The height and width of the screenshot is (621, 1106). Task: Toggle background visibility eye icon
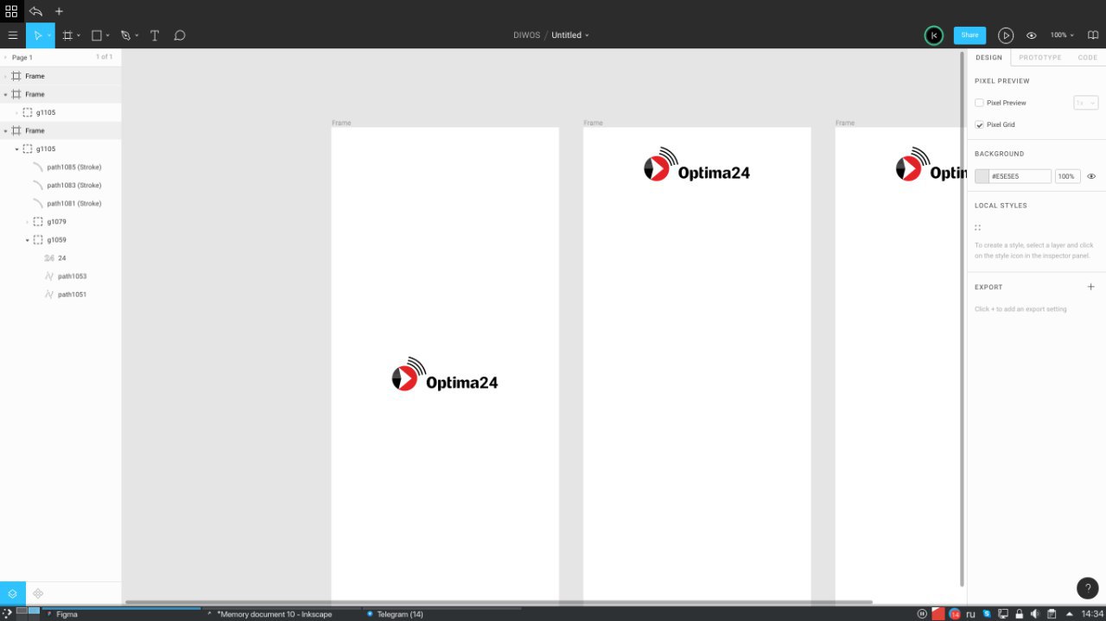click(1091, 176)
